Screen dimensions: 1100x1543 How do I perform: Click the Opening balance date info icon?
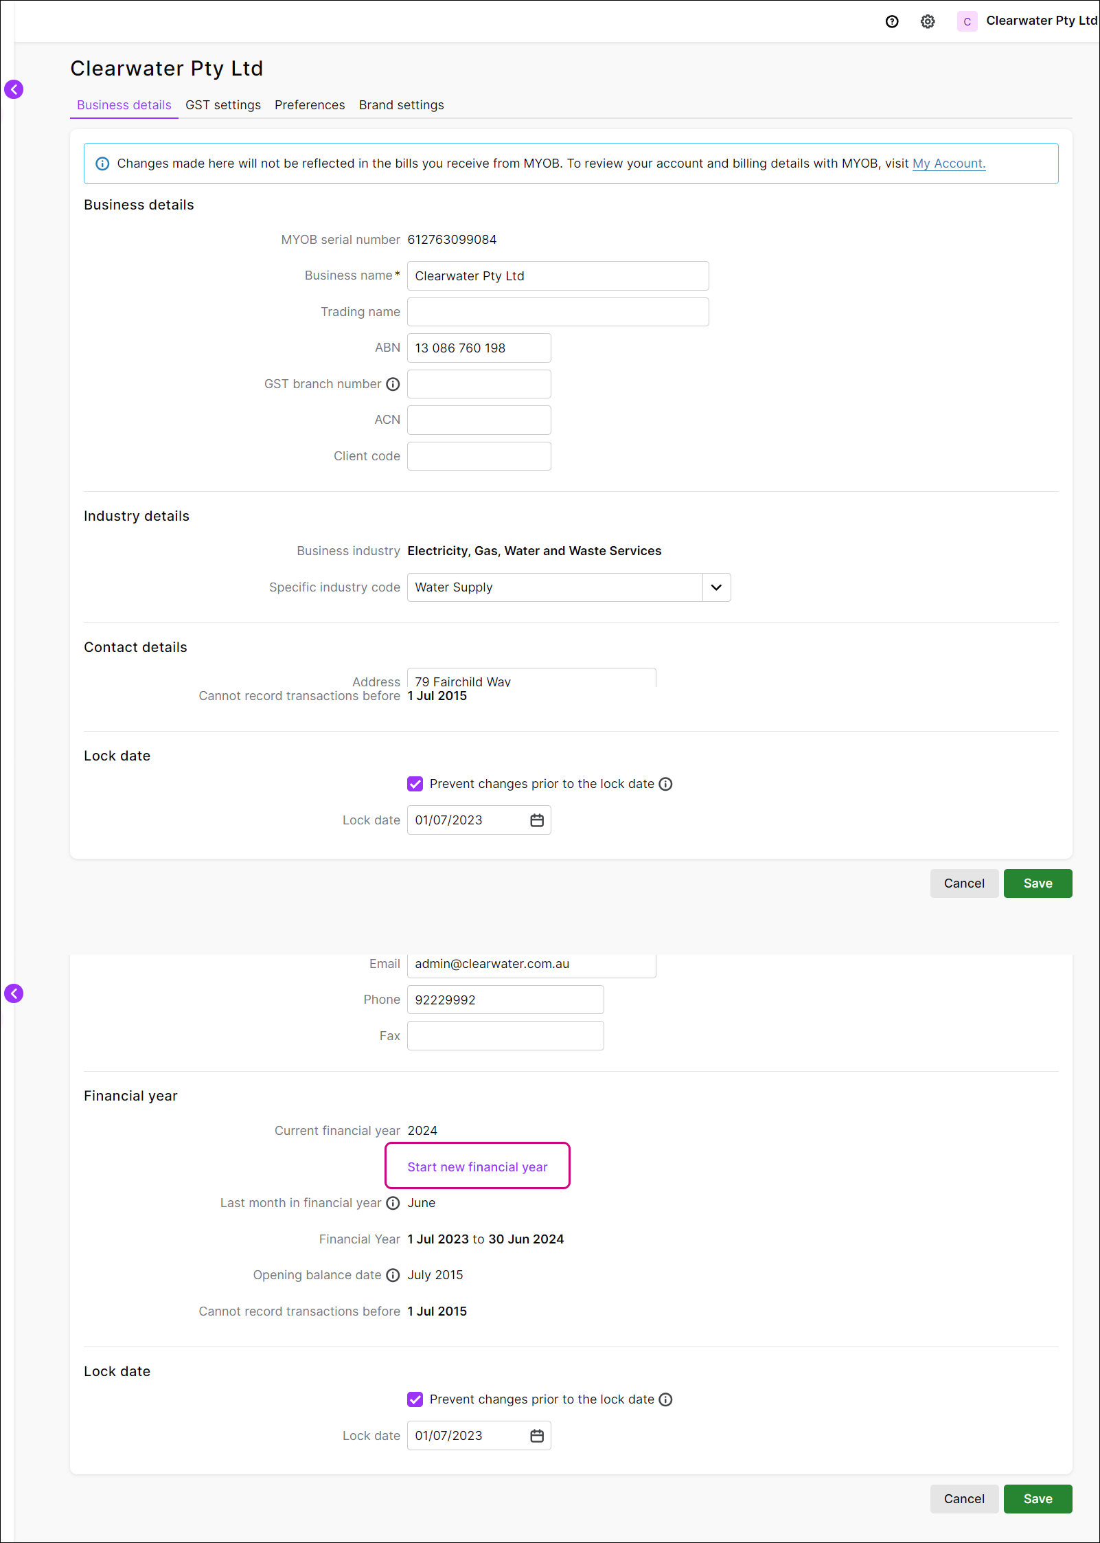[393, 1275]
